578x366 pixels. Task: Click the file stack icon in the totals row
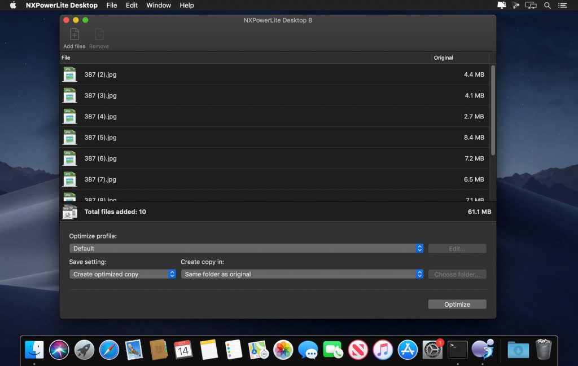click(69, 211)
